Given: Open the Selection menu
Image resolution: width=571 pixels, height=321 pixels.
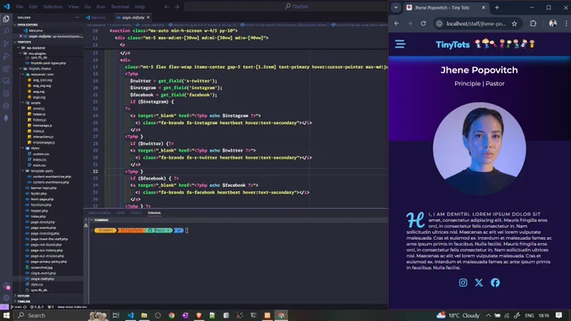Looking at the screenshot, I should pos(53,7).
